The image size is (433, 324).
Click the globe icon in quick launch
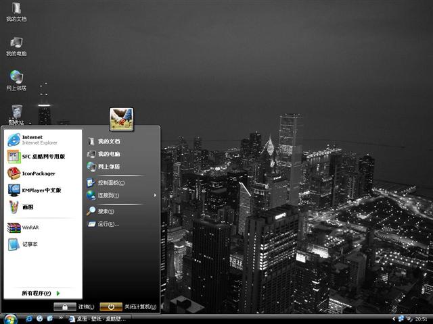[39, 319]
